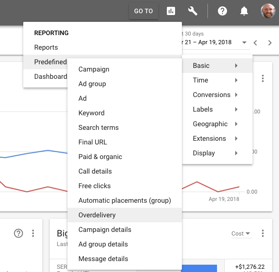Choose the Overdelivery report
This screenshot has width=279, height=272.
pyautogui.click(x=124, y=215)
